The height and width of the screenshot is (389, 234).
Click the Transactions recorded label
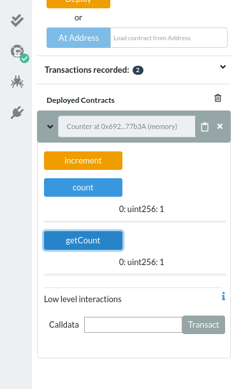tap(87, 70)
